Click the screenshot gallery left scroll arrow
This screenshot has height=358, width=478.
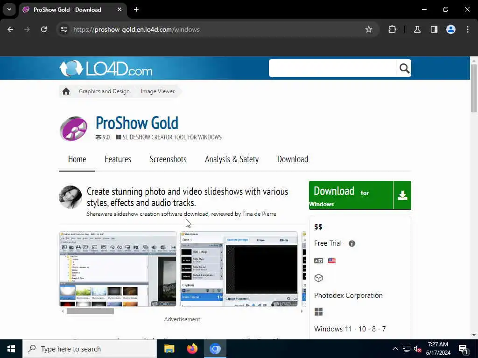point(63,311)
